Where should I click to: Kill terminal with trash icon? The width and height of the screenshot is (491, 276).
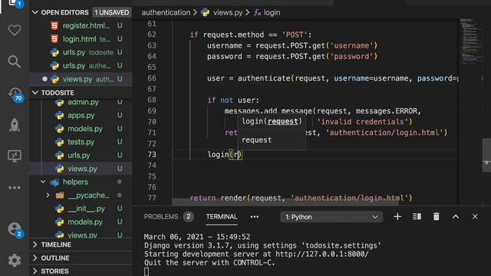tap(437, 216)
